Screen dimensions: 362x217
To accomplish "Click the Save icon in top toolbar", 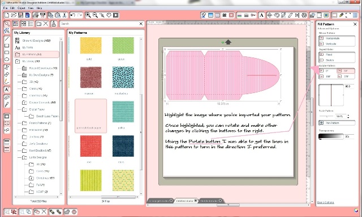I will (20, 15).
